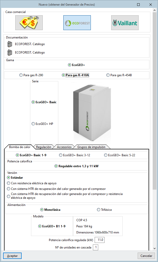The width and height of the screenshot is (158, 262).
Task: Open the second ECOFOREST catalog document icon
Action: tap(10, 53)
